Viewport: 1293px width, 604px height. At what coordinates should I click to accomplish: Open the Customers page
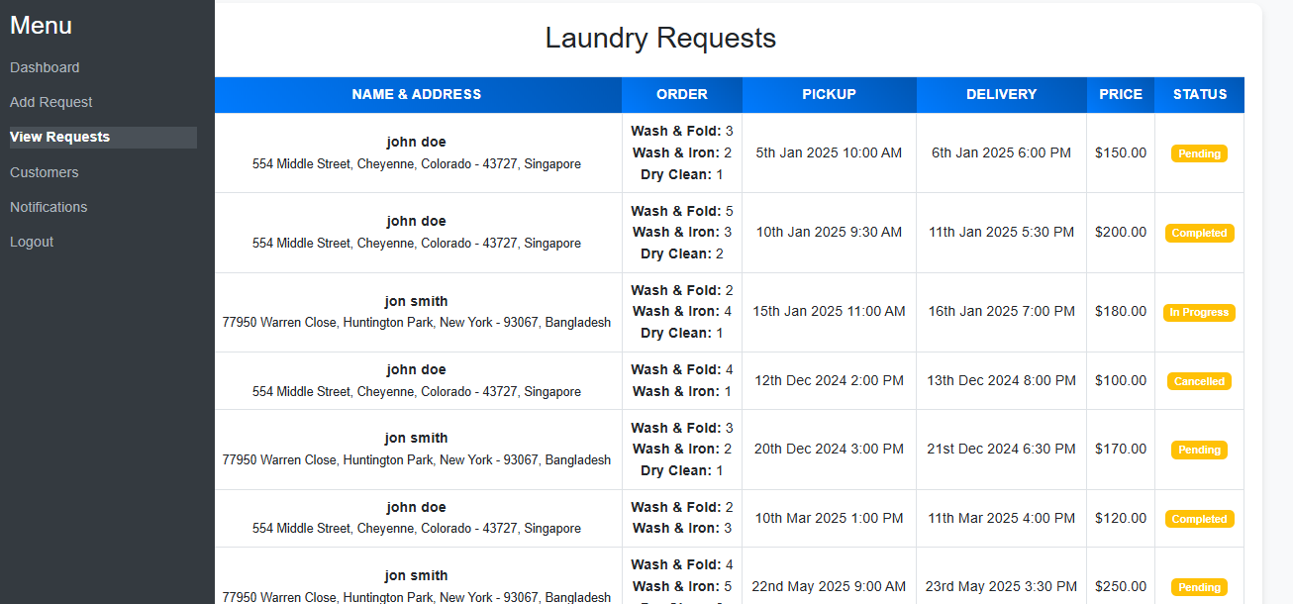[x=45, y=172]
